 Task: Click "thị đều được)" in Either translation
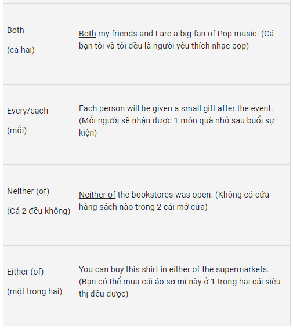[104, 294]
